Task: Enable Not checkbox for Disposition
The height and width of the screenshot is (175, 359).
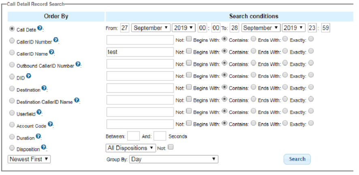Action: (x=171, y=147)
